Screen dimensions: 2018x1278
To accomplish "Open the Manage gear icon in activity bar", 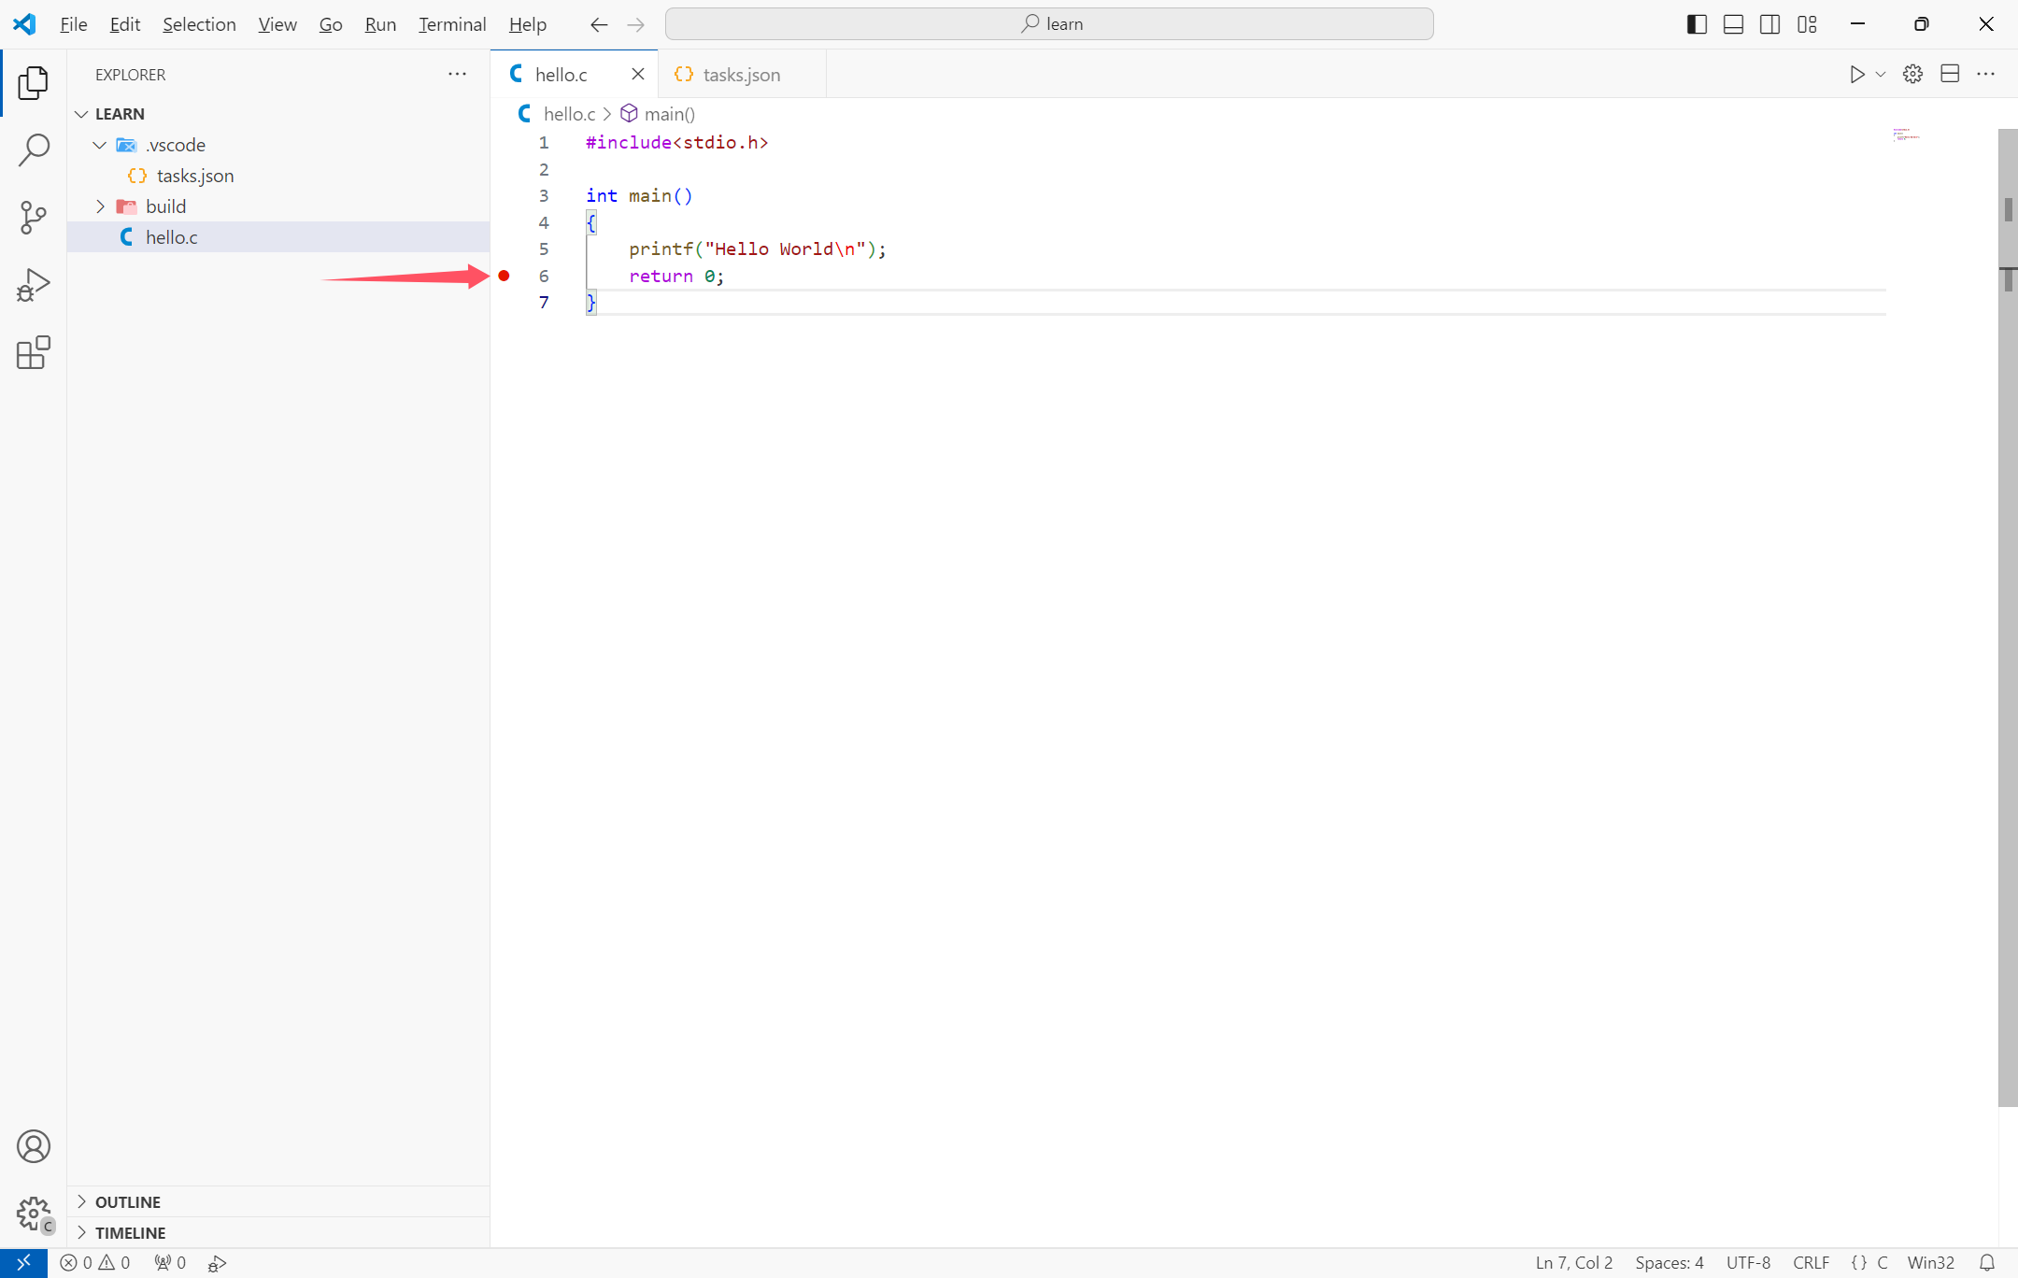I will coord(34,1214).
